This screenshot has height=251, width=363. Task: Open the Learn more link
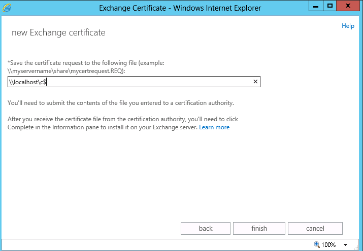[214, 127]
